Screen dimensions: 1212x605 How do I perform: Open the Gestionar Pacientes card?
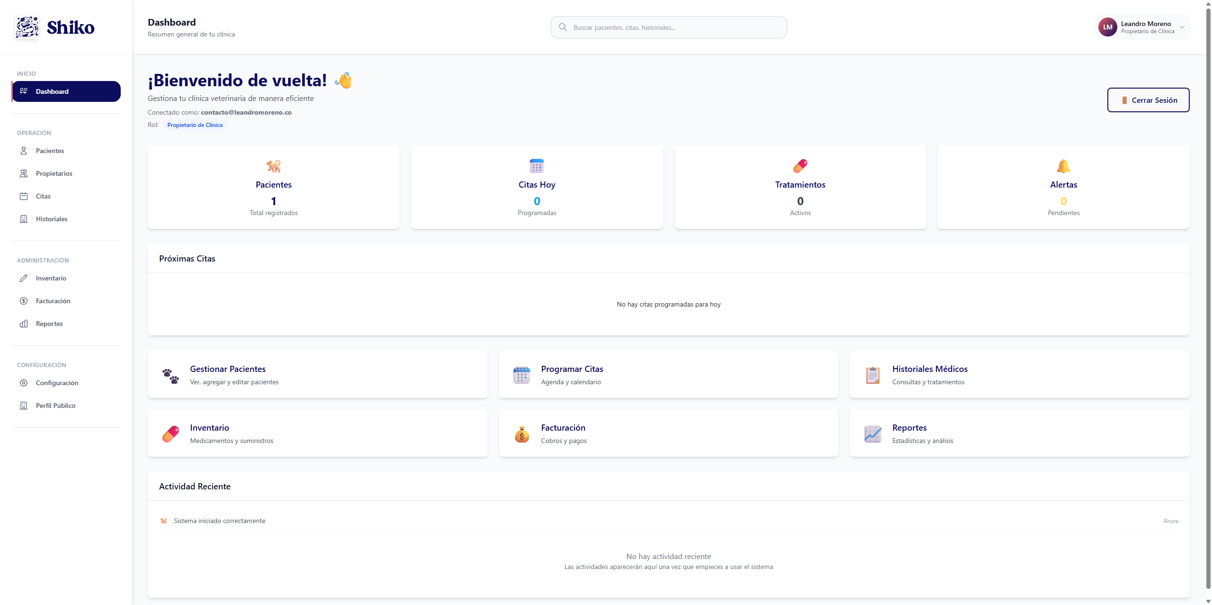click(x=317, y=374)
